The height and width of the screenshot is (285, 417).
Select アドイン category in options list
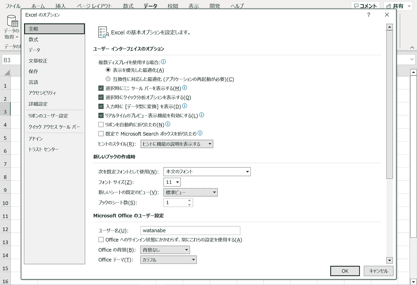point(54,138)
